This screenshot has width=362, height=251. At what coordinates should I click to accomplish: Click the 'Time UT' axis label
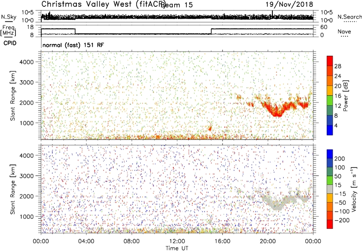click(177, 248)
